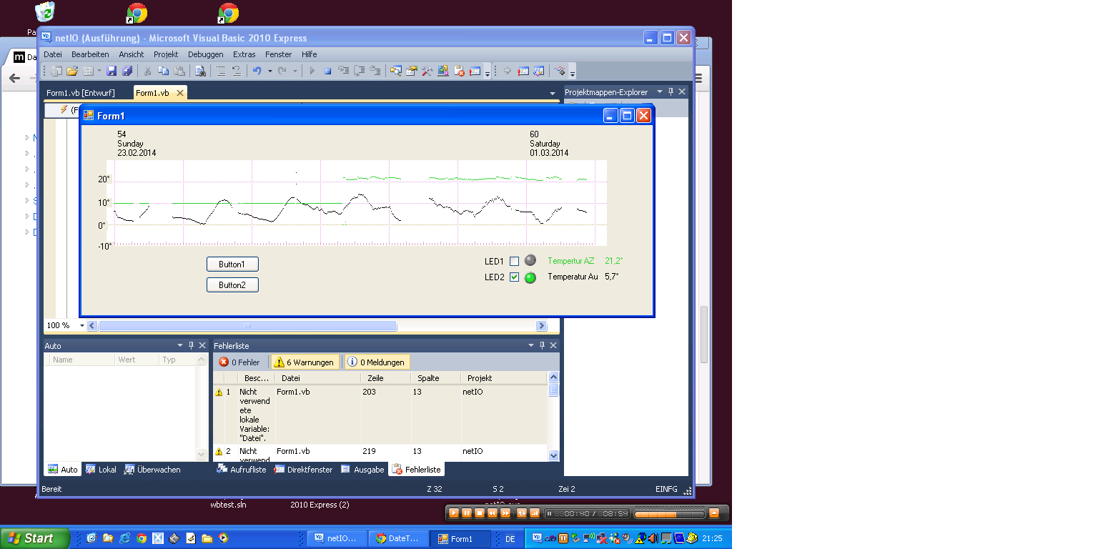Click the Step Out debug icon
The height and width of the screenshot is (549, 1098).
tap(375, 71)
